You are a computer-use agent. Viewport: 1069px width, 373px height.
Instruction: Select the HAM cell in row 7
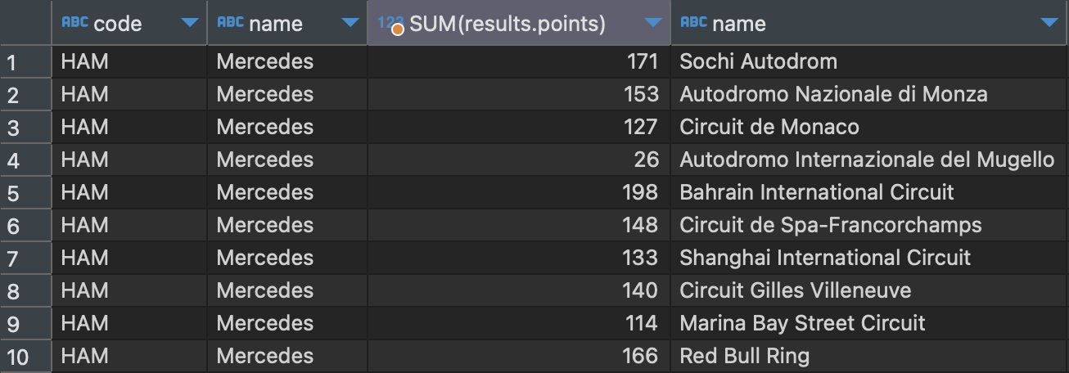click(129, 258)
